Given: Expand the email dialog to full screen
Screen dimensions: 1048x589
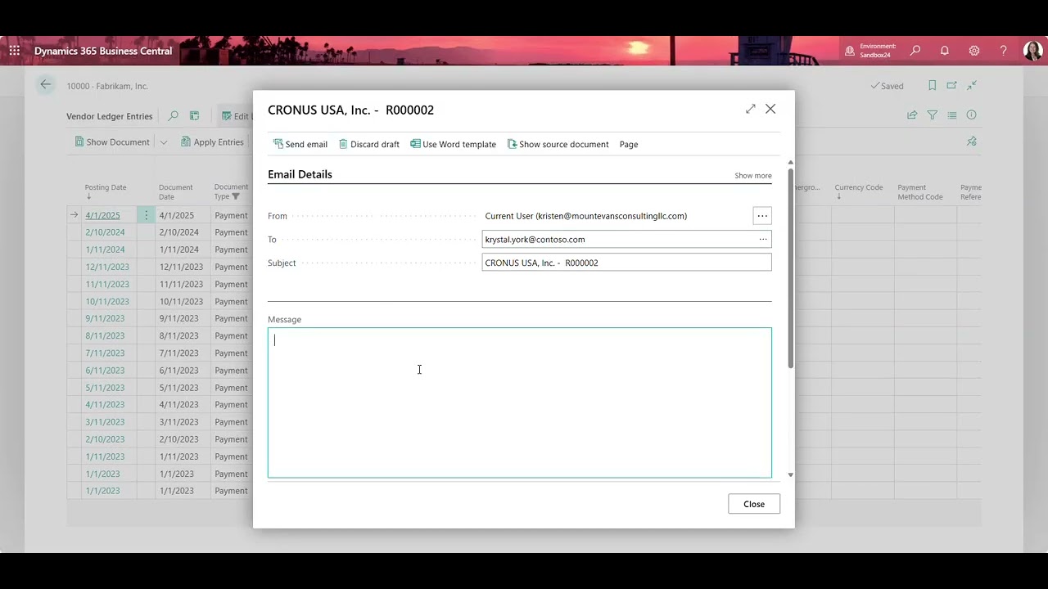Looking at the screenshot, I should pos(751,109).
